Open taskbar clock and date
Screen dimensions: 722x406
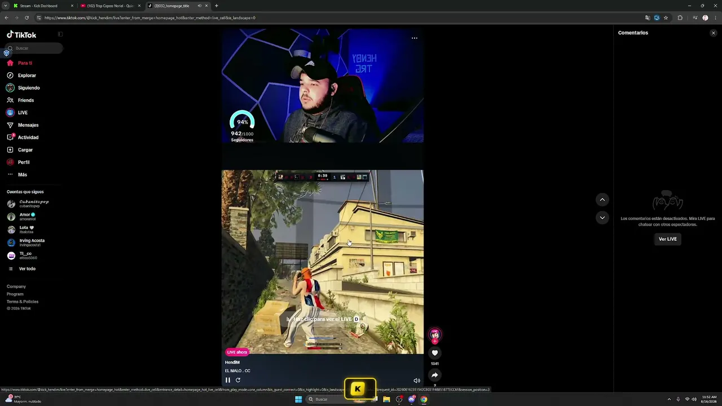709,399
